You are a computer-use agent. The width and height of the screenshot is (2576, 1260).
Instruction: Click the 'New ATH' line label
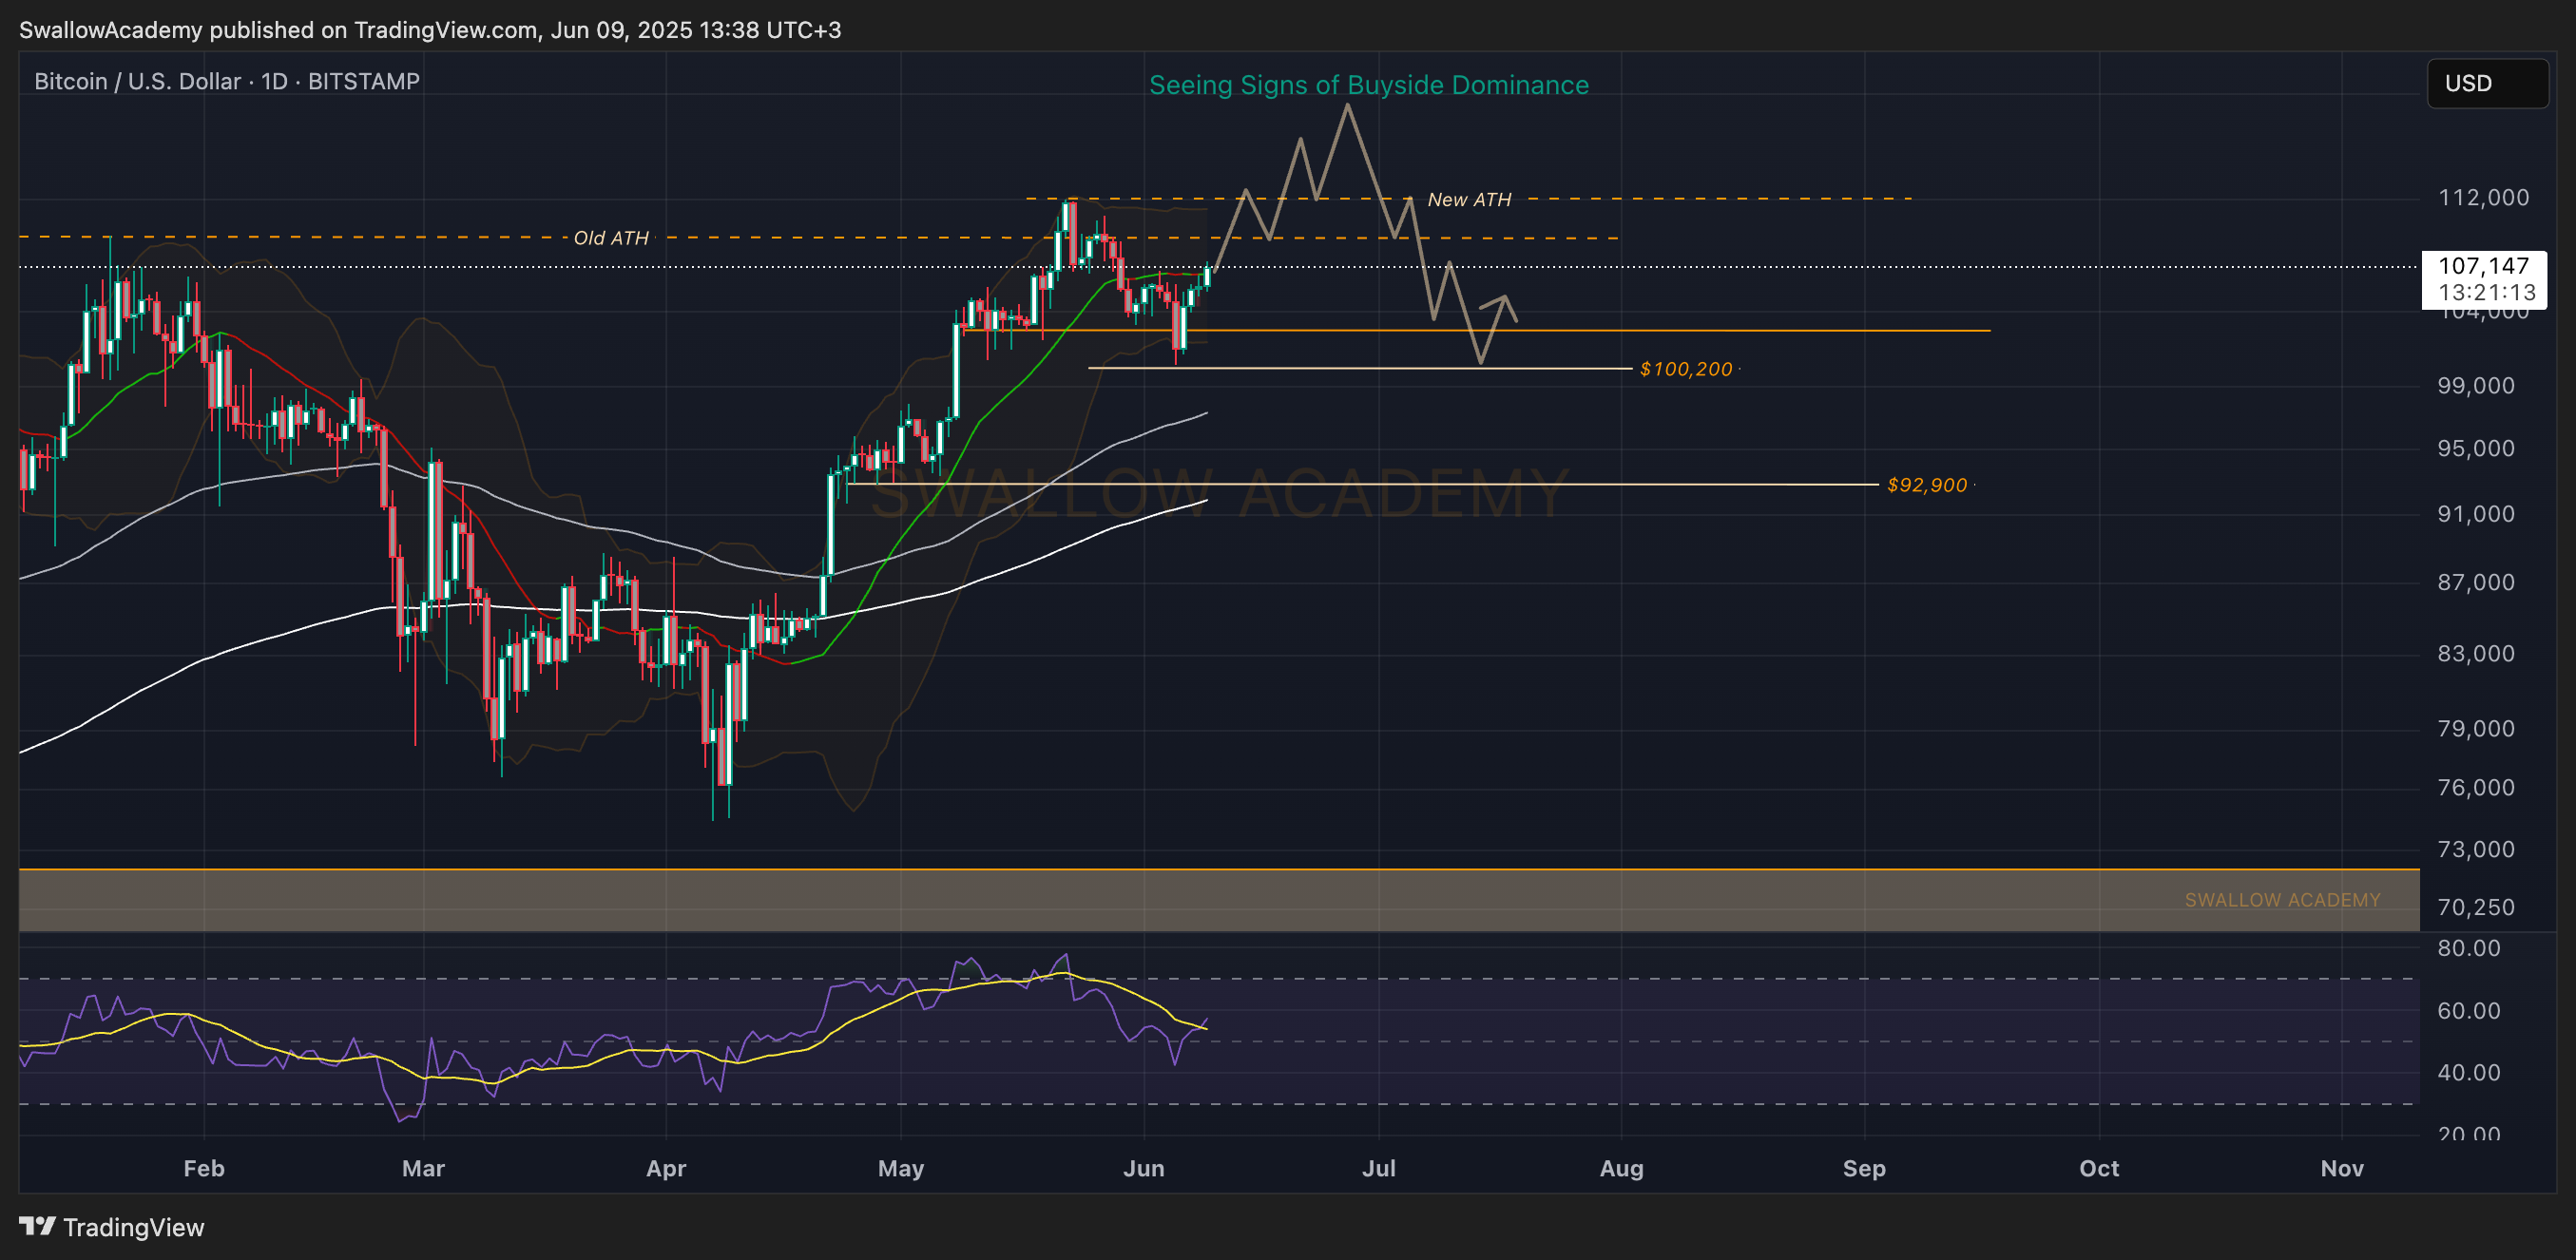pos(1469,199)
